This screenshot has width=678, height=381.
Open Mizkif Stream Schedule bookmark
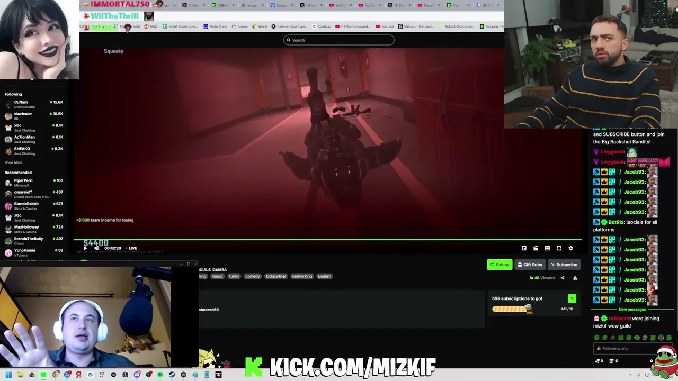tap(180, 26)
